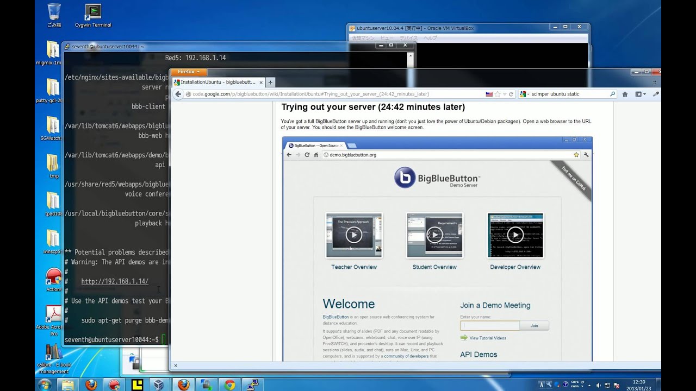Go back with Firefox back arrow
The height and width of the screenshot is (391, 696).
click(x=178, y=94)
